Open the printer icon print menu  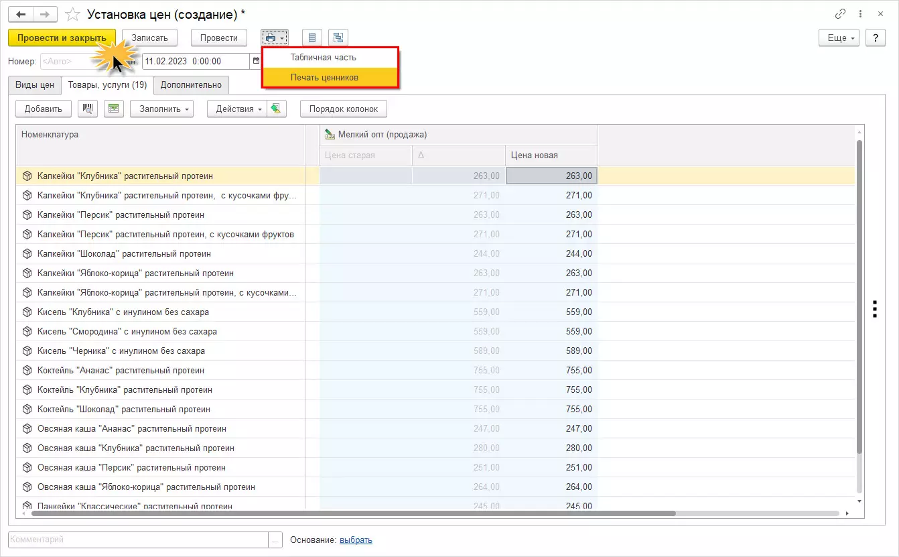275,38
